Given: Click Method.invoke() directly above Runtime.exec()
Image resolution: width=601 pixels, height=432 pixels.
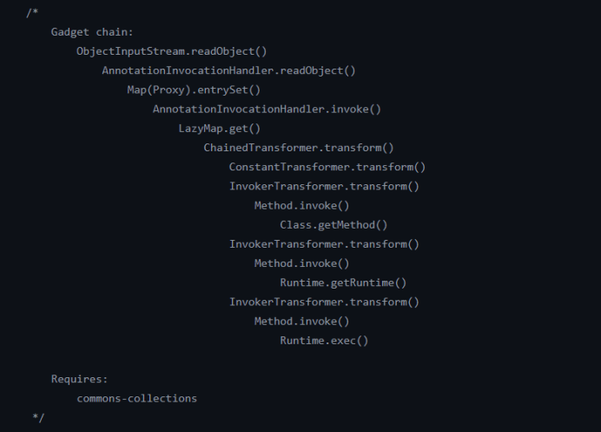Looking at the screenshot, I should click(x=301, y=321).
